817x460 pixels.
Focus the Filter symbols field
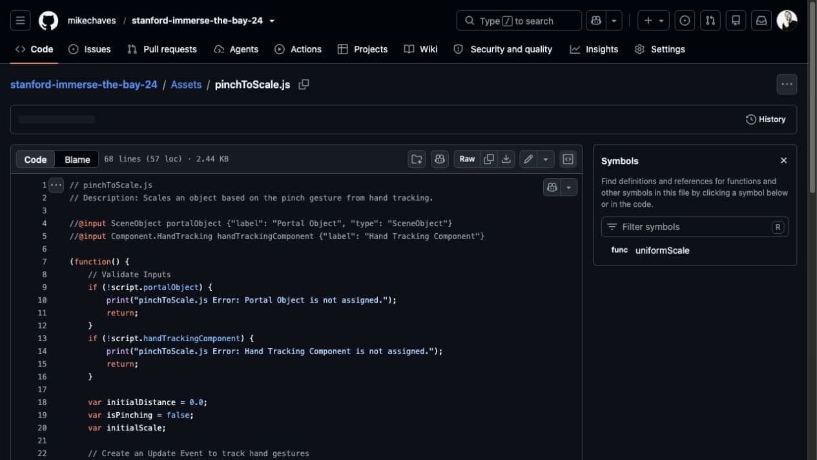(694, 227)
